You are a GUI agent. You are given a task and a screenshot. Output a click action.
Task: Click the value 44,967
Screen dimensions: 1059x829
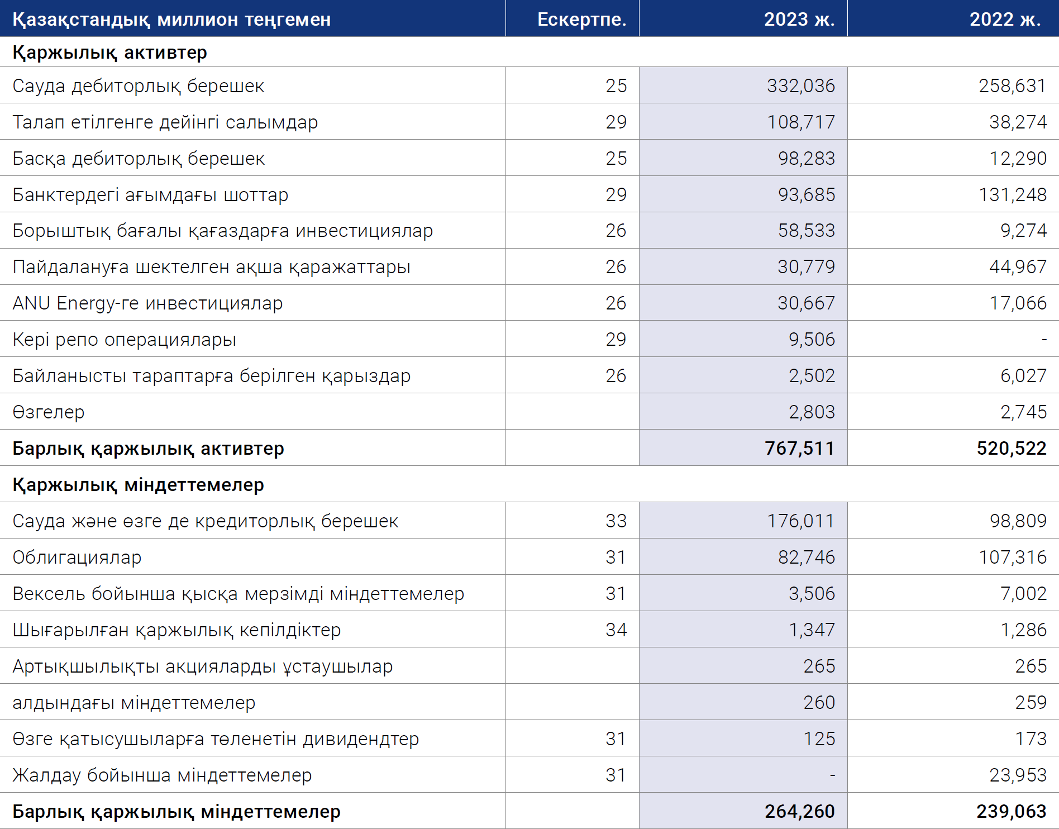pos(1018,267)
